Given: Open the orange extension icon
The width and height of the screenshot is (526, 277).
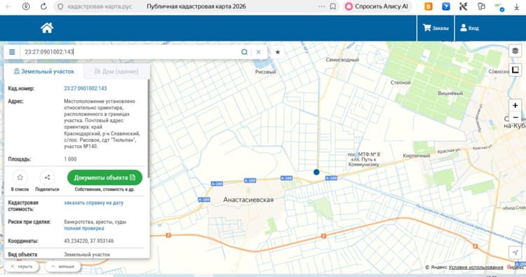Looking at the screenshot, I should pyautogui.click(x=429, y=6).
